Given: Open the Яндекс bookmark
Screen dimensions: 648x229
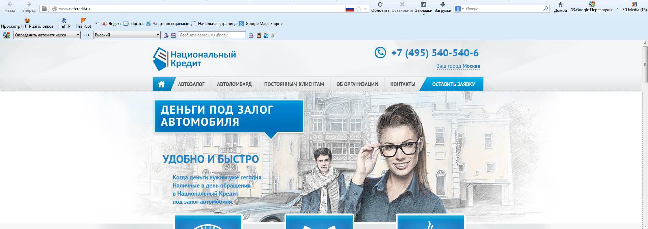Looking at the screenshot, I should click(112, 24).
